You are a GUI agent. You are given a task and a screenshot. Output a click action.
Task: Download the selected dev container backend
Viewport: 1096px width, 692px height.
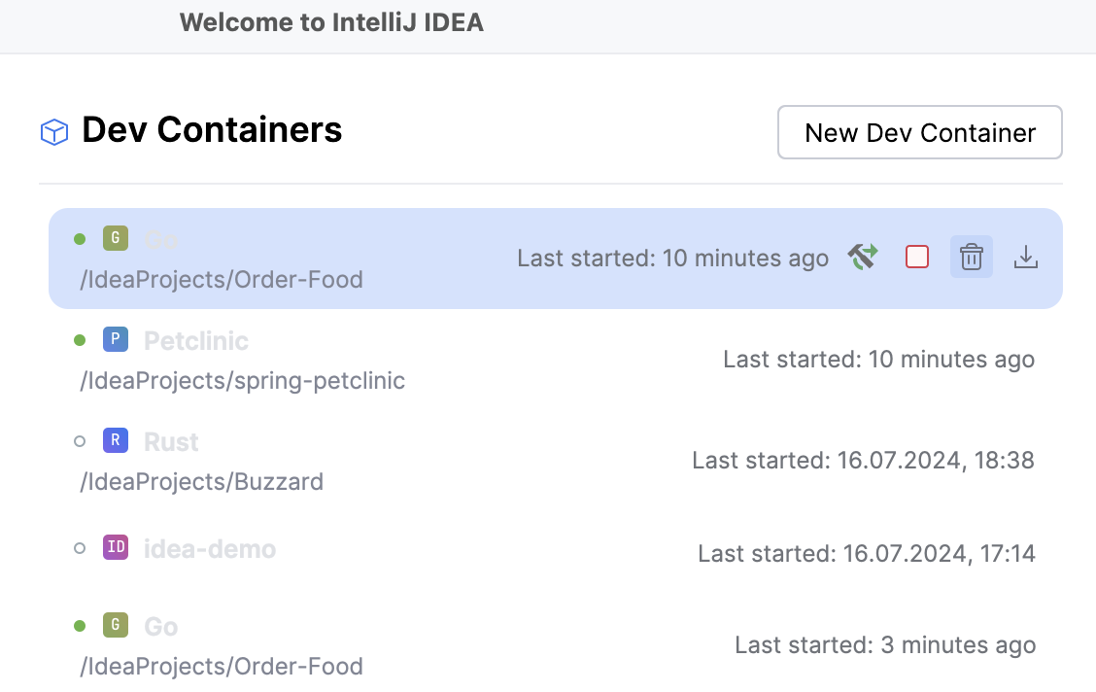point(1025,257)
